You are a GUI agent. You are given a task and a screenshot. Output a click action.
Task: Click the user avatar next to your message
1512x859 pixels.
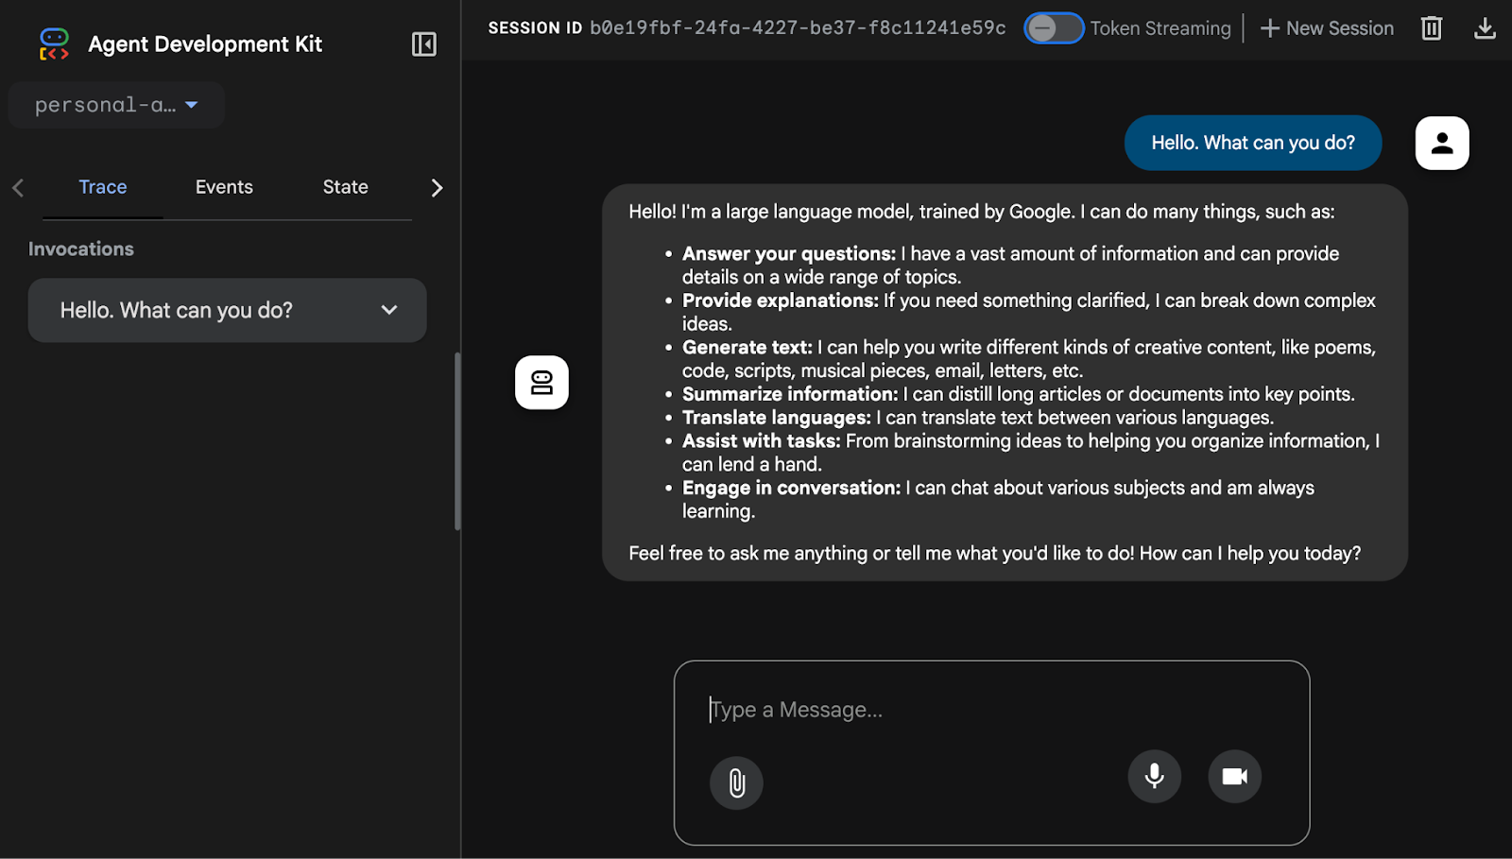(x=1441, y=143)
